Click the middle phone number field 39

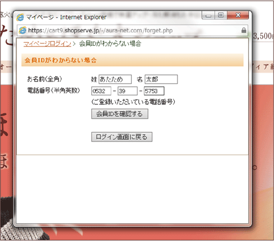click(128, 91)
